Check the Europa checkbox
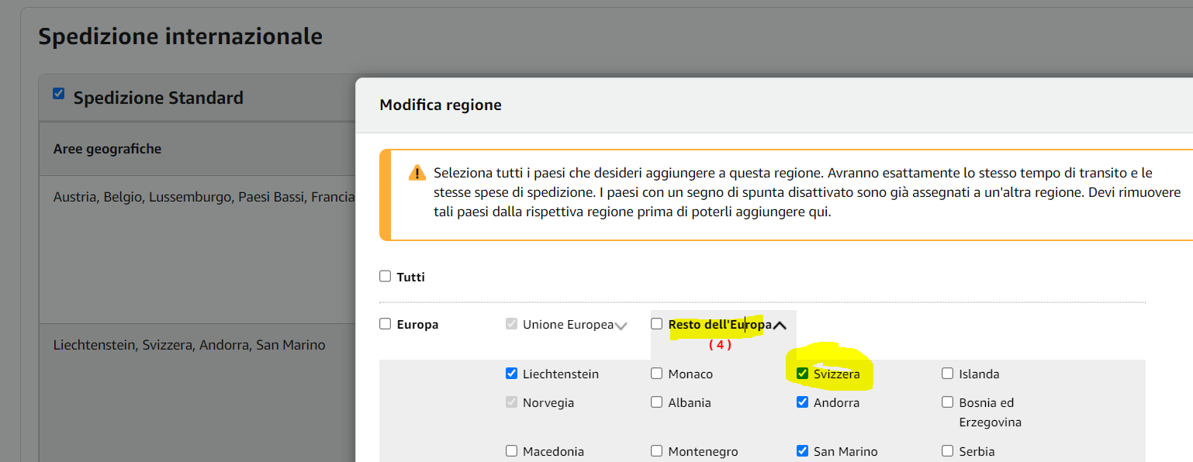The width and height of the screenshot is (1193, 462). coord(385,324)
